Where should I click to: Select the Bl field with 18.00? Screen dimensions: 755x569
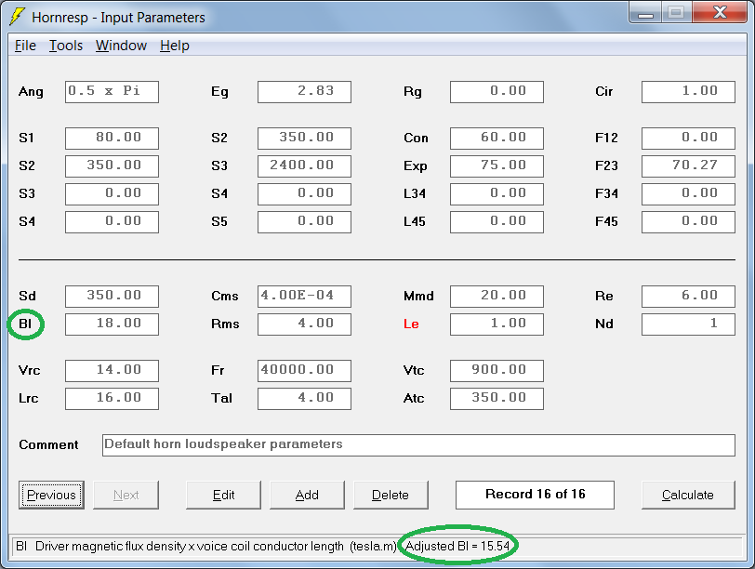point(112,324)
